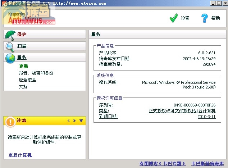Click the 服务 heading in right pane
The image size is (228, 168).
(x=96, y=35)
